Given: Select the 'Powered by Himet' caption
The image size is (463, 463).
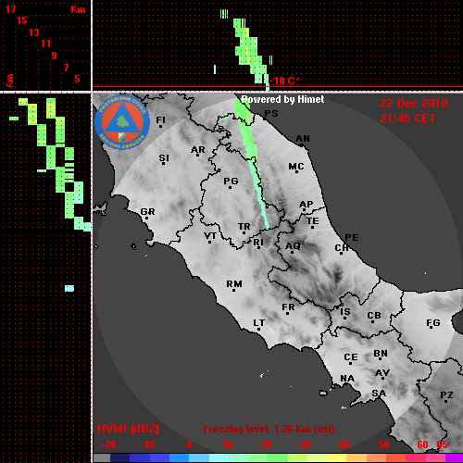Looking at the screenshot, I should (282, 99).
